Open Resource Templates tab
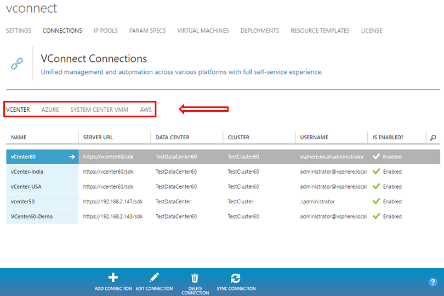 (320, 31)
